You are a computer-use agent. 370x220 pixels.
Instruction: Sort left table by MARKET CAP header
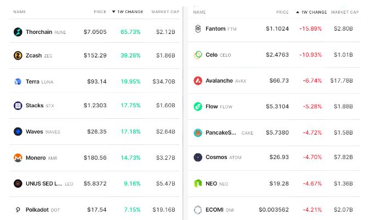[x=165, y=12]
